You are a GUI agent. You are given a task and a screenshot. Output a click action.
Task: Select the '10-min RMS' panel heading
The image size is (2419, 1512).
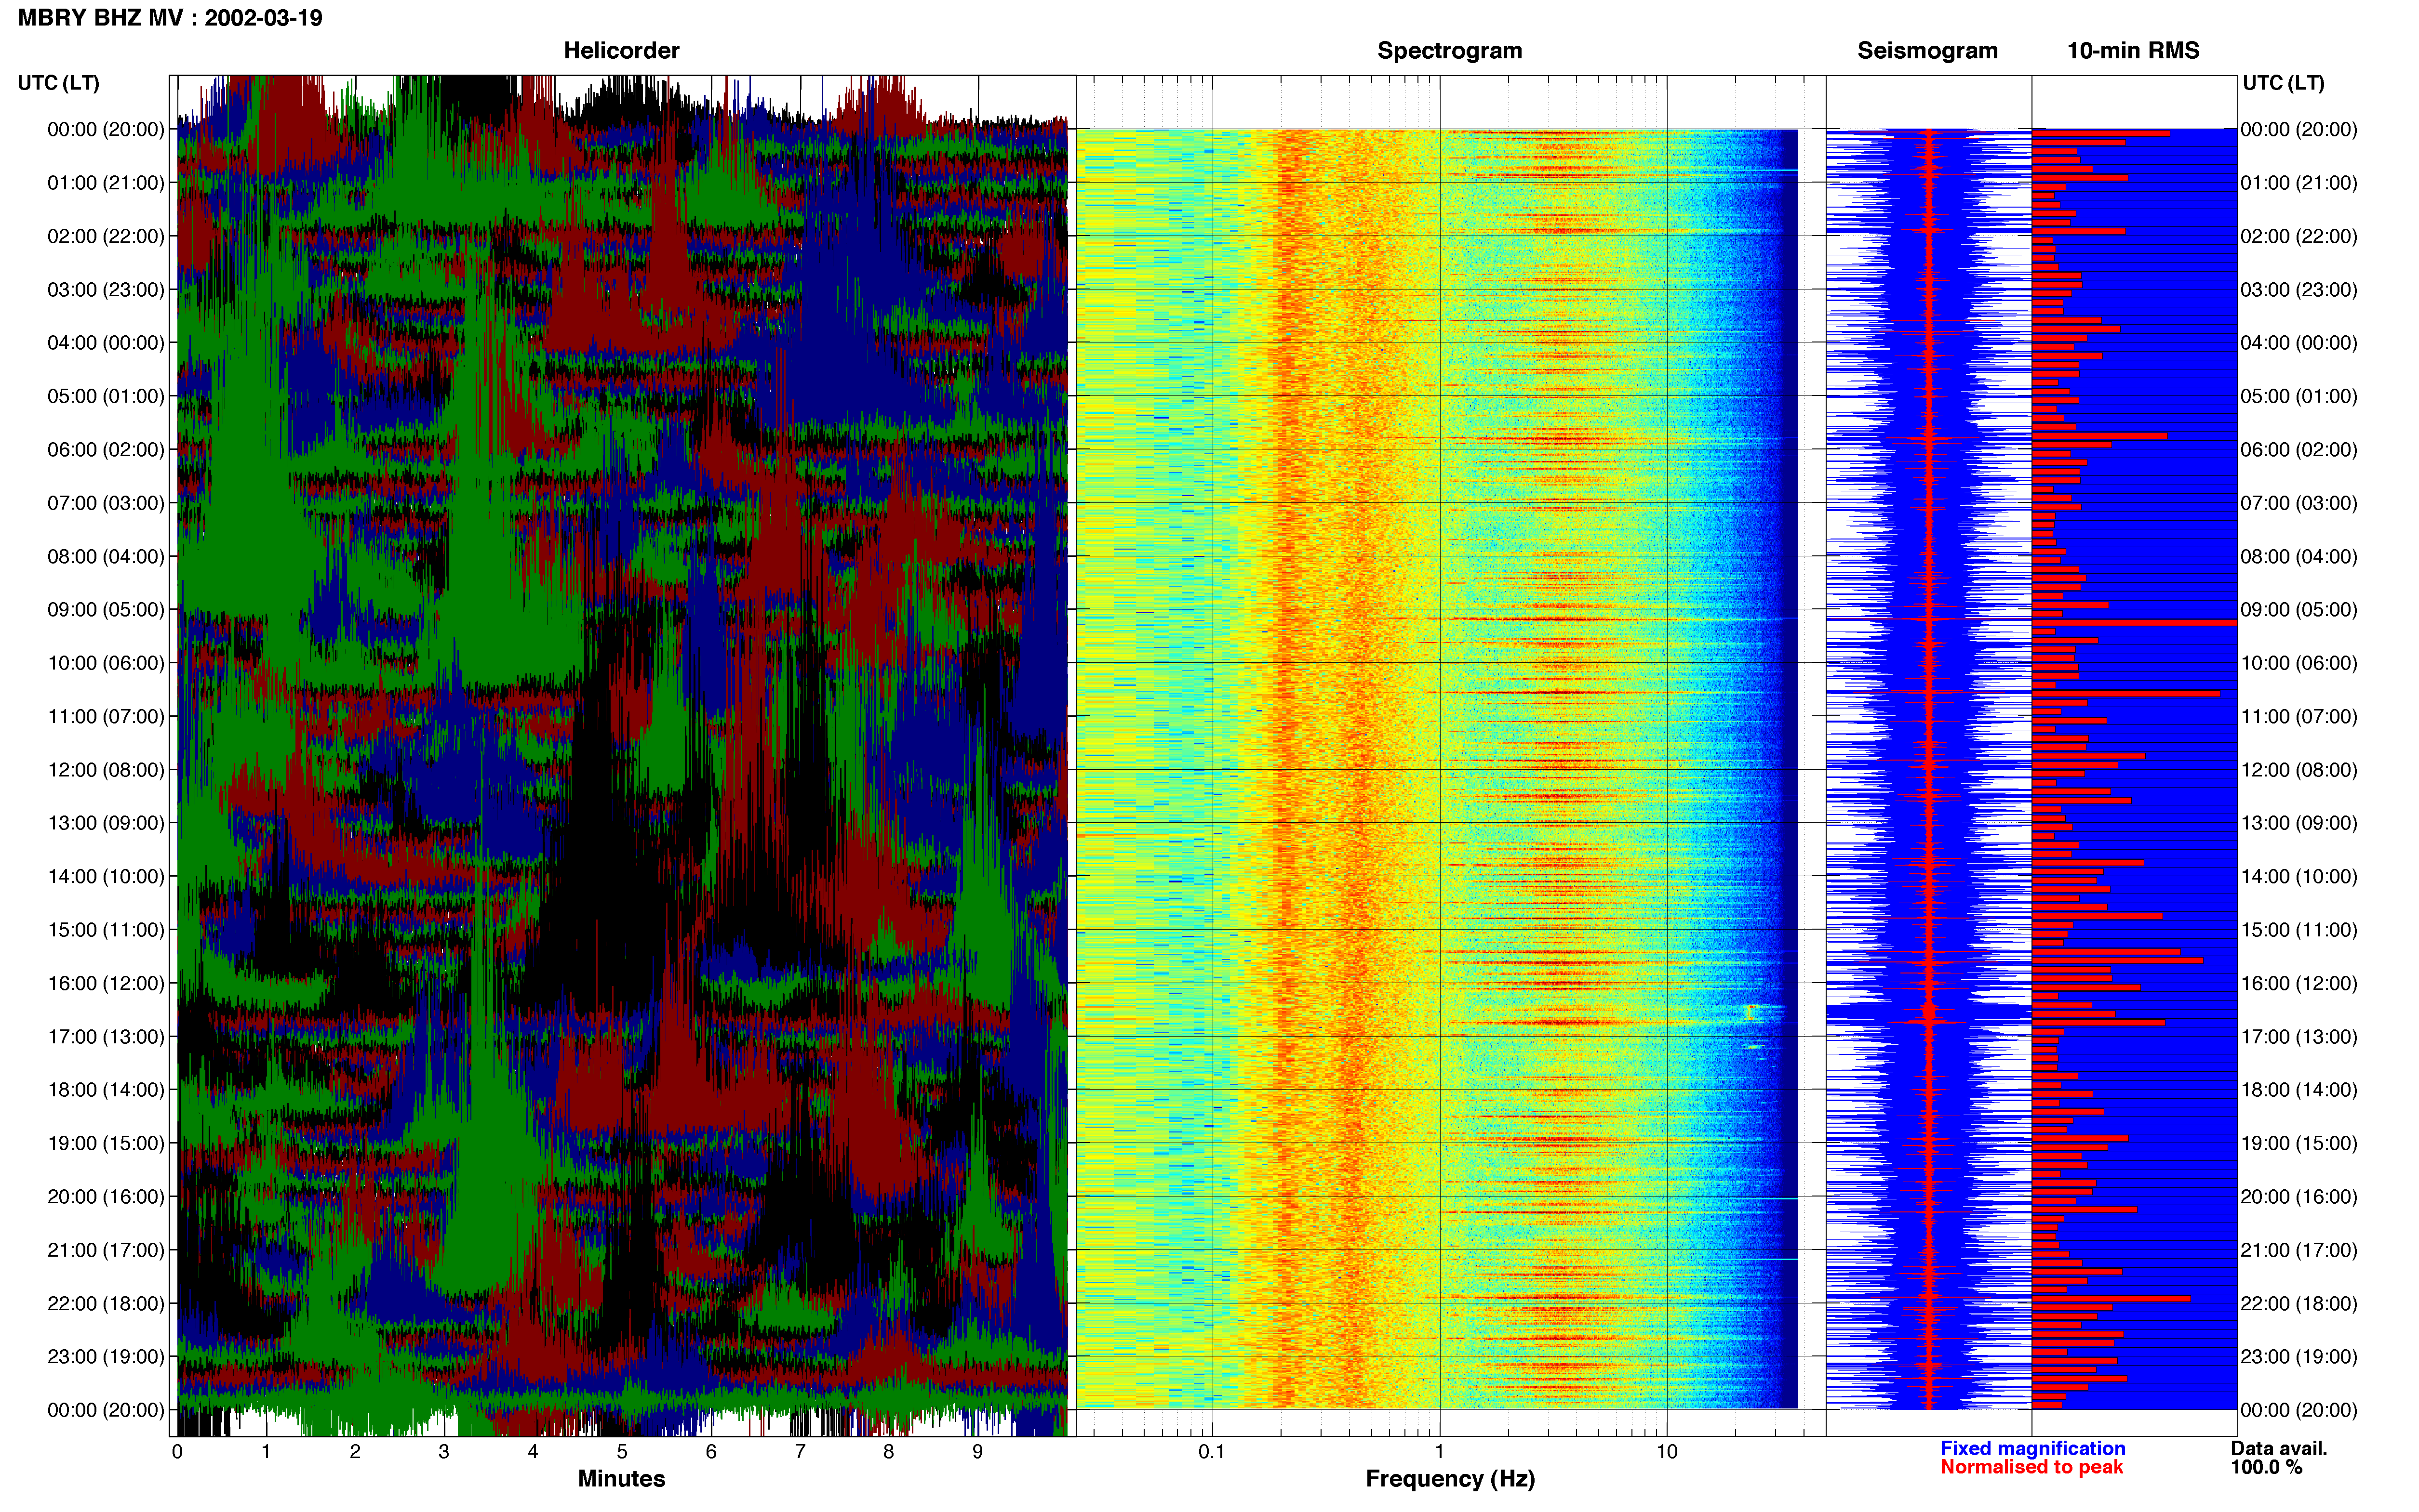(2133, 50)
